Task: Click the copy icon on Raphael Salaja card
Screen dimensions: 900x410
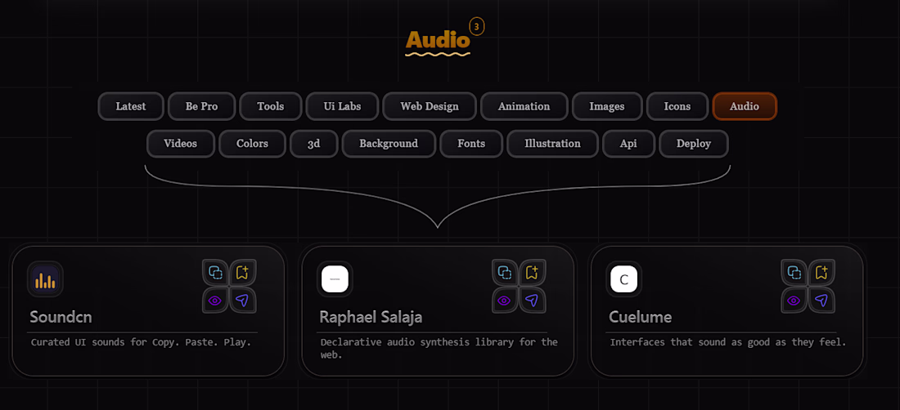Action: tap(505, 273)
